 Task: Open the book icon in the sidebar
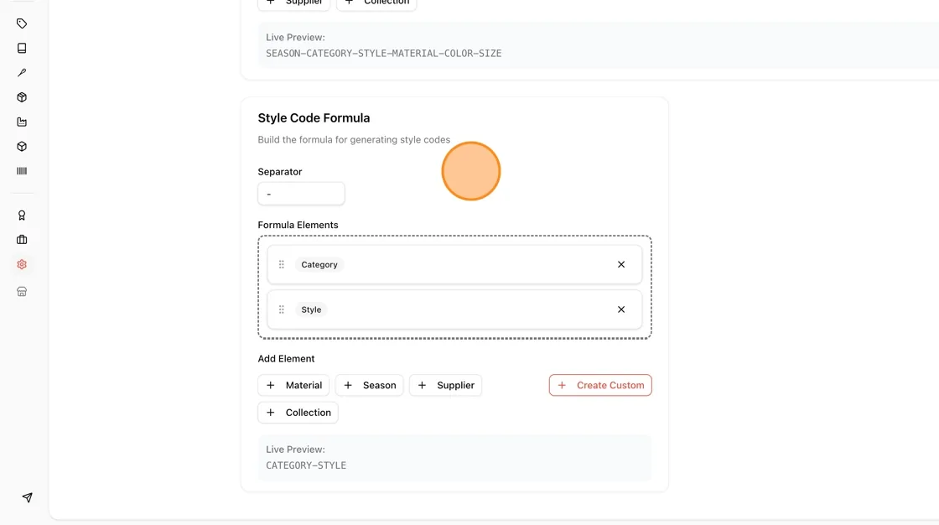pos(22,48)
